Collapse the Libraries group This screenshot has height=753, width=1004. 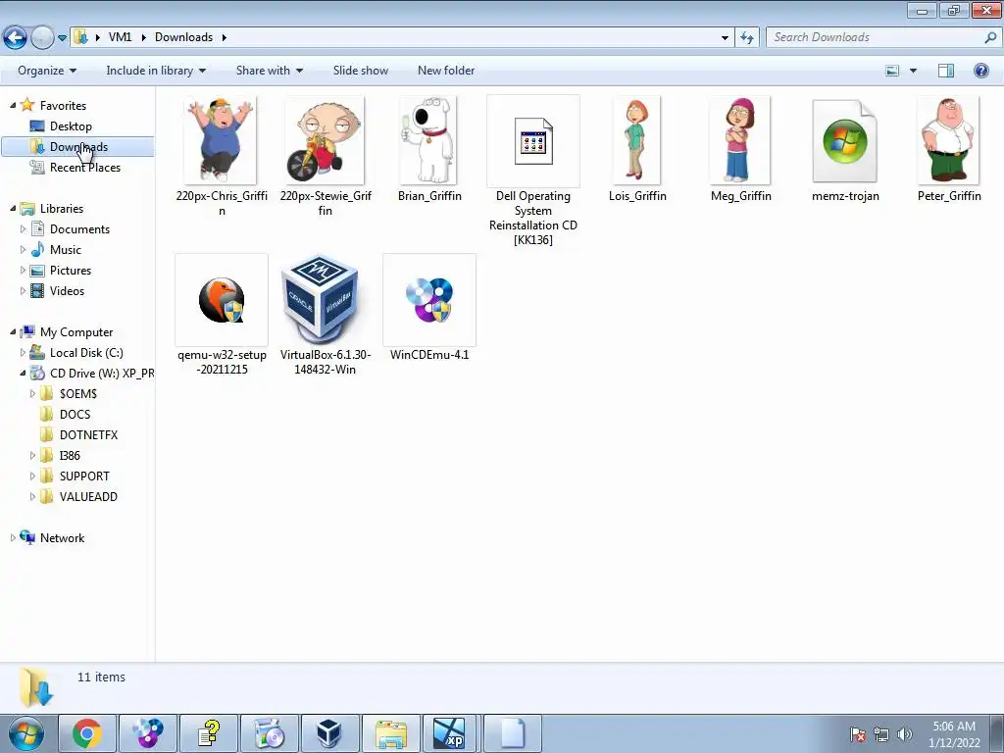click(13, 208)
